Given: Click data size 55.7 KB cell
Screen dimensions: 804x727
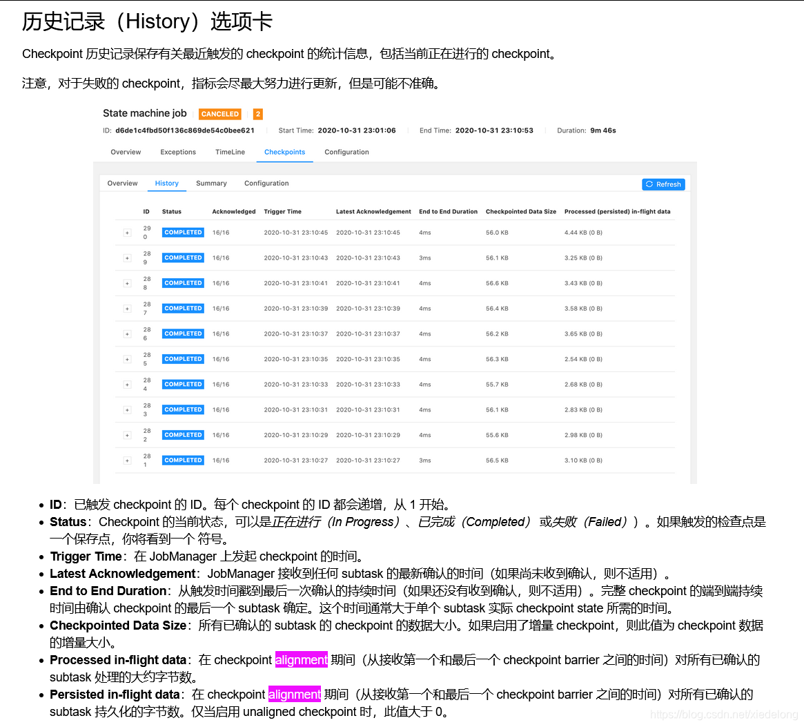Looking at the screenshot, I should [497, 385].
